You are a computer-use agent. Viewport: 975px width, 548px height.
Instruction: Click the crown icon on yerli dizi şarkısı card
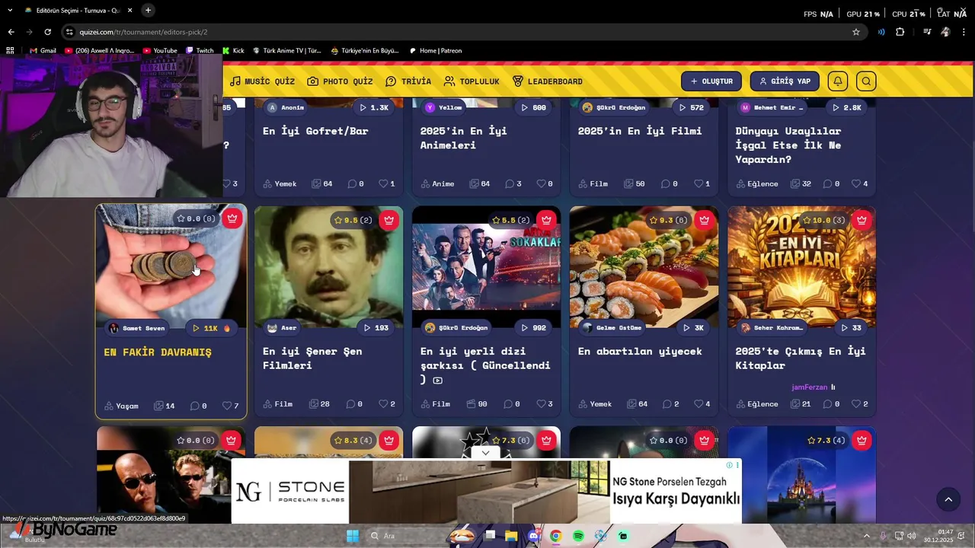pos(547,220)
